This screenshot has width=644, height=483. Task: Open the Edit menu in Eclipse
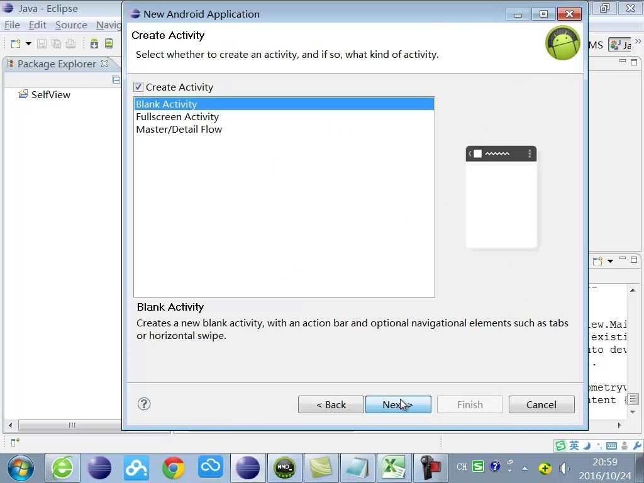(x=37, y=25)
